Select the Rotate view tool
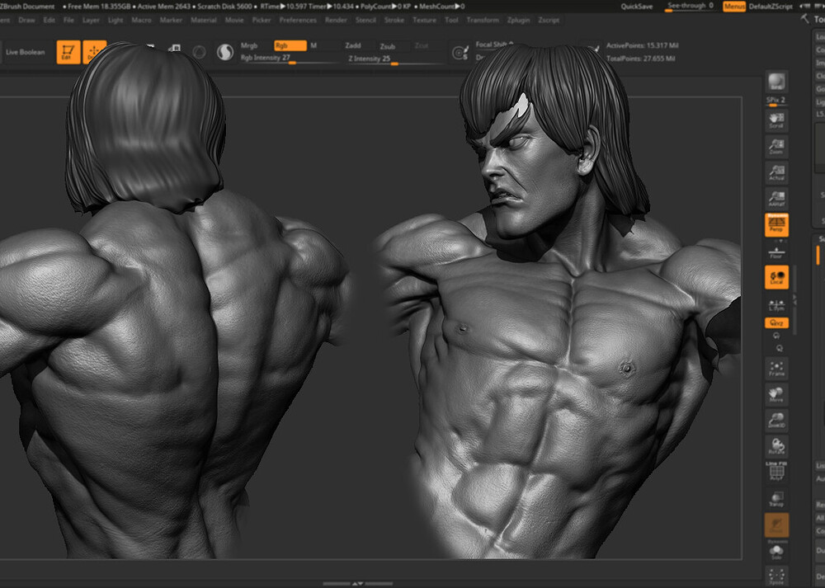The height and width of the screenshot is (588, 825). click(776, 446)
